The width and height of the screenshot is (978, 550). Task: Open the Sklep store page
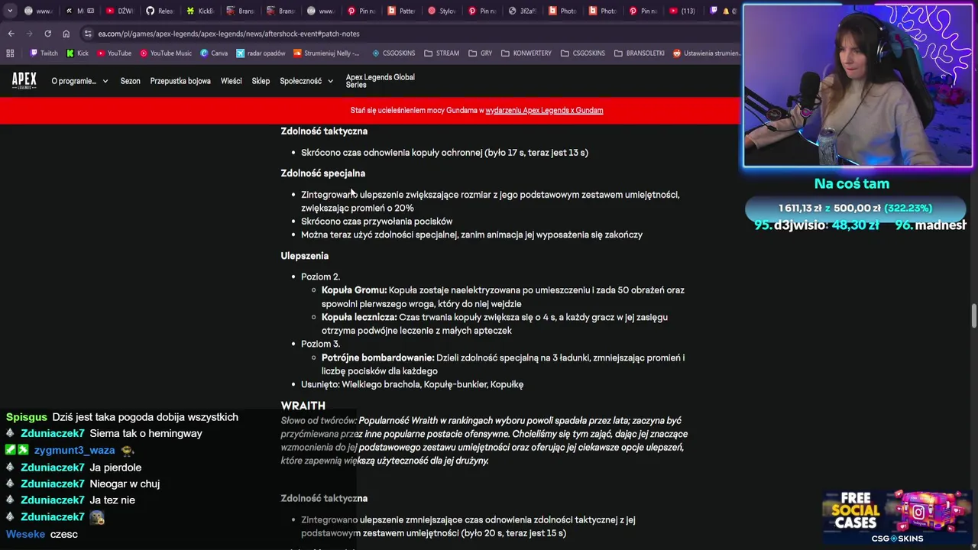261,81
